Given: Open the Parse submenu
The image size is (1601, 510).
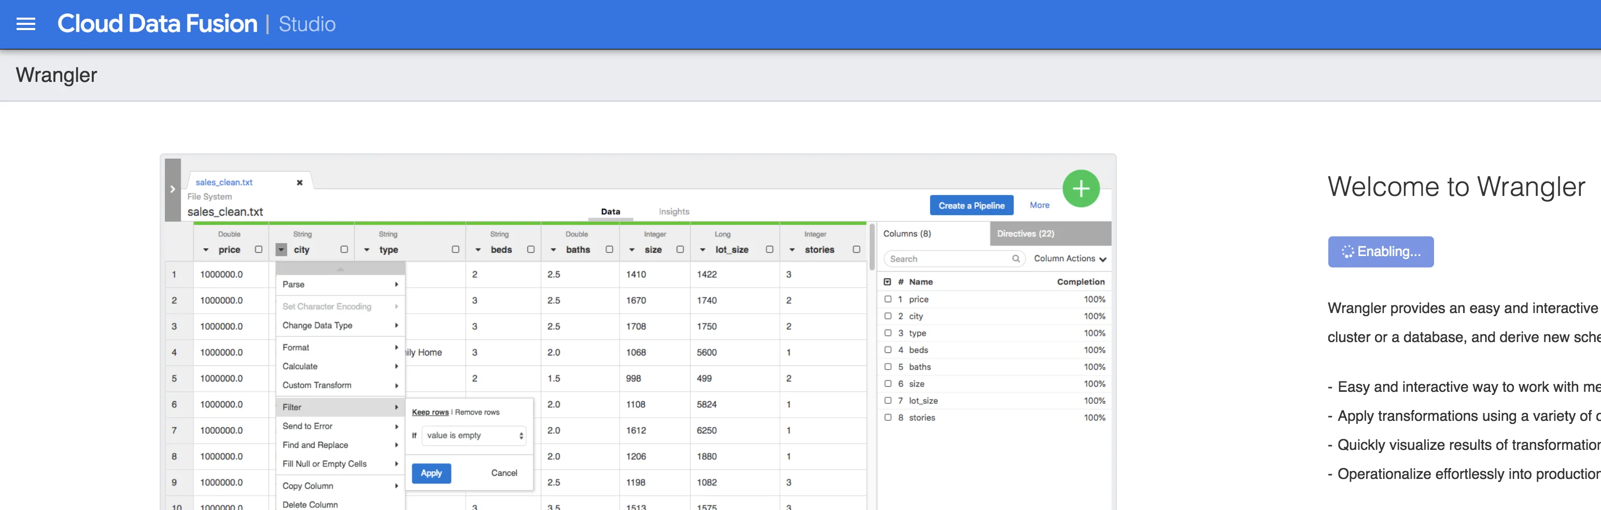Looking at the screenshot, I should pos(340,285).
